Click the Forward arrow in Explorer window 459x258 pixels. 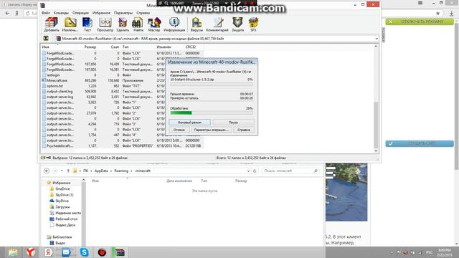(55, 171)
